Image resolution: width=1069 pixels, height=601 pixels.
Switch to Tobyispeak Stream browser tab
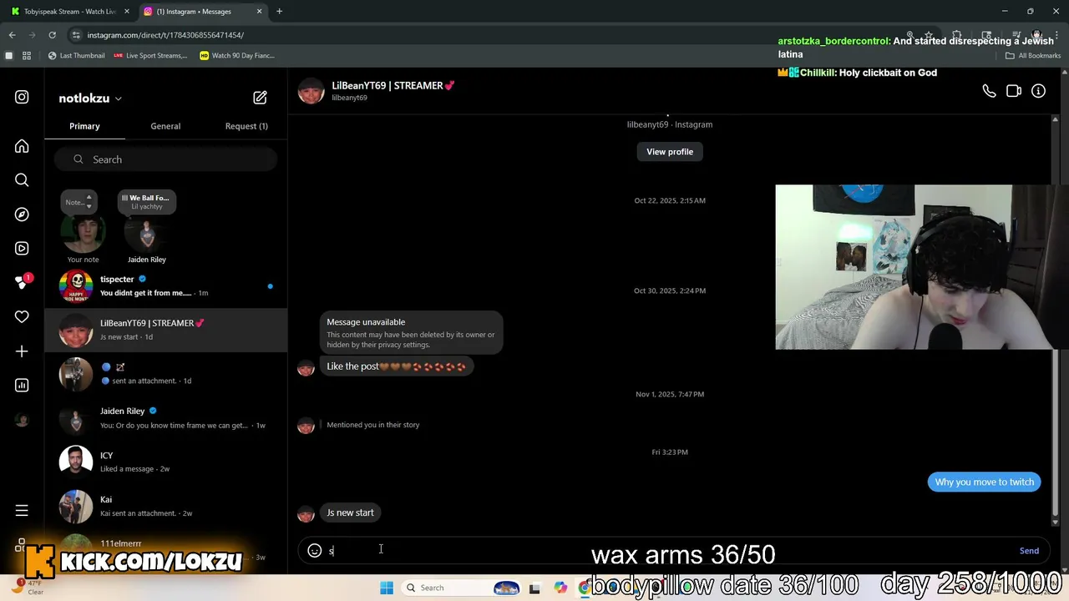click(x=68, y=12)
